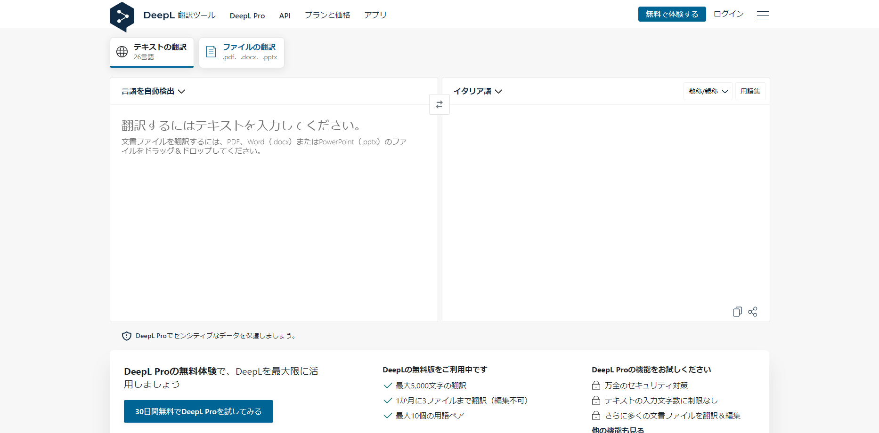Open アプリ in the top navigation
This screenshot has height=433, width=879.
pyautogui.click(x=375, y=15)
